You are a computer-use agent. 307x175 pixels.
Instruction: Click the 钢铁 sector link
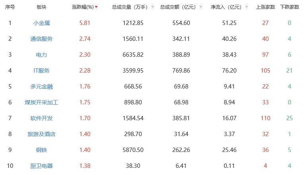point(41,150)
